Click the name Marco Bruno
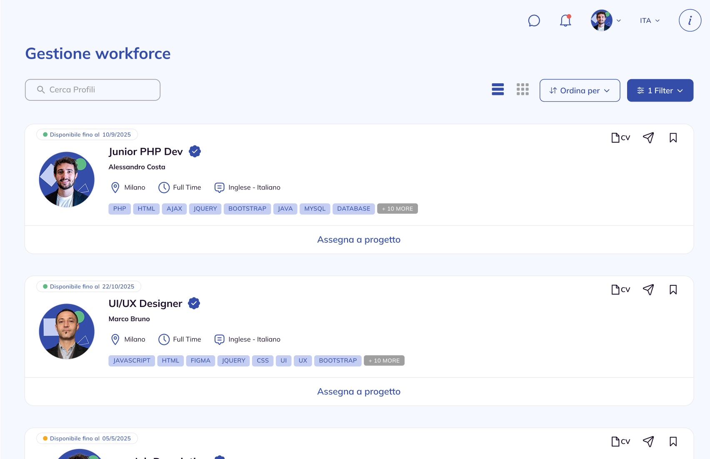The image size is (710, 459). point(129,319)
